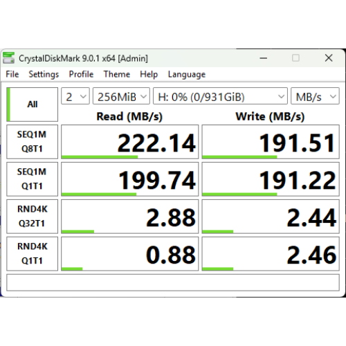Choose a drive from the H: 0% dropdown
The image size is (346, 346).
coord(220,96)
